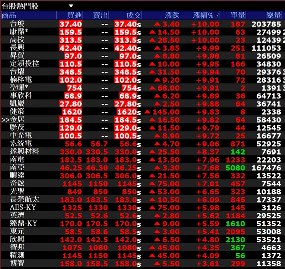Select the 東元 stock name

pos(17,231)
